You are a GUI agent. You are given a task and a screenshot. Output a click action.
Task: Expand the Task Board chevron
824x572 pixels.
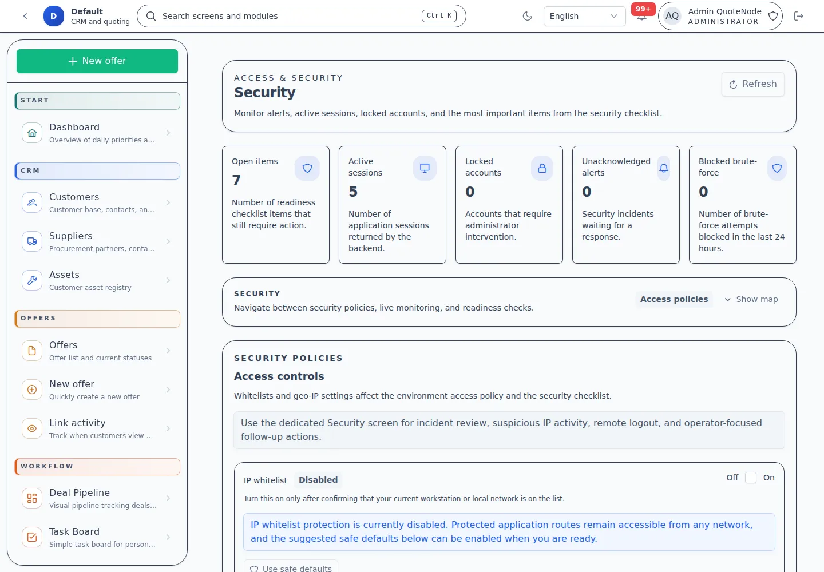168,537
